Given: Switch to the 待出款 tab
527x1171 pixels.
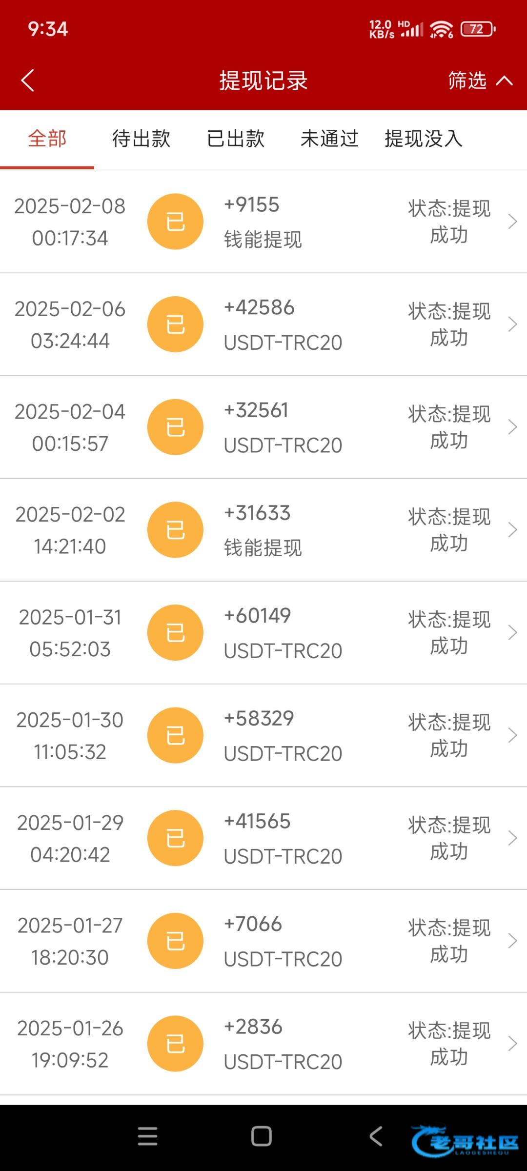Looking at the screenshot, I should tap(141, 139).
